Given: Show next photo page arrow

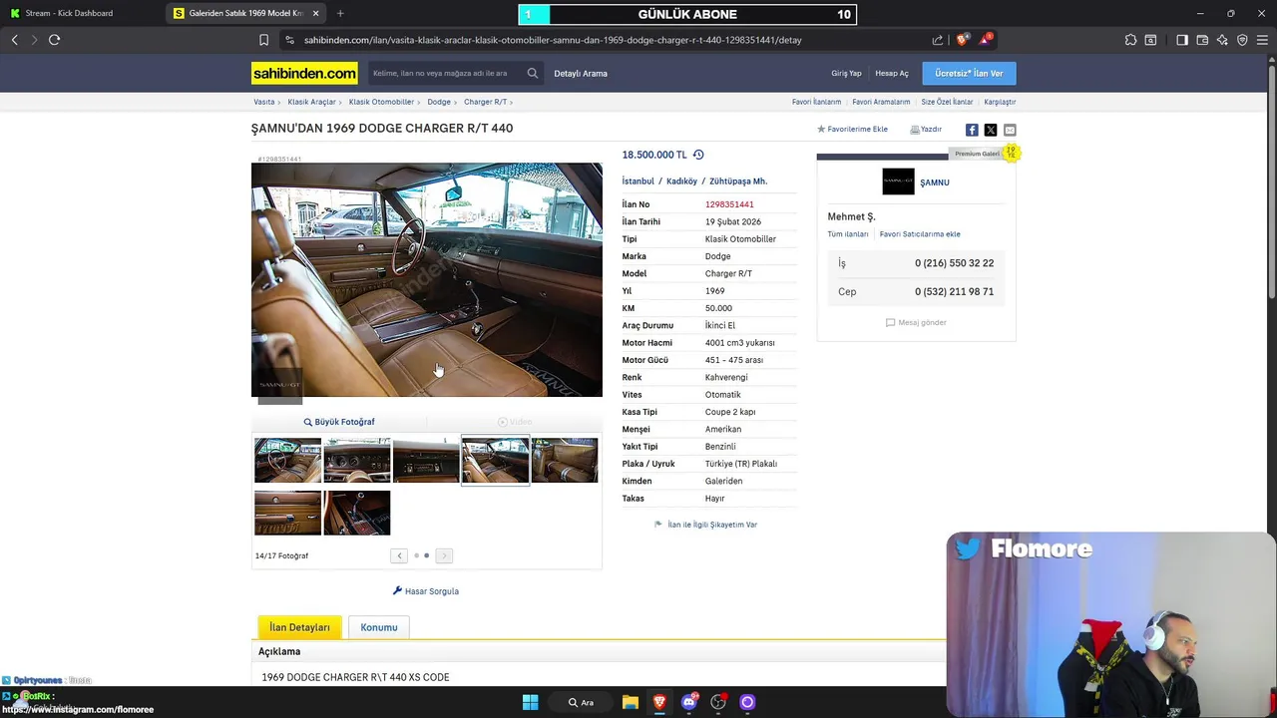Looking at the screenshot, I should tap(444, 555).
